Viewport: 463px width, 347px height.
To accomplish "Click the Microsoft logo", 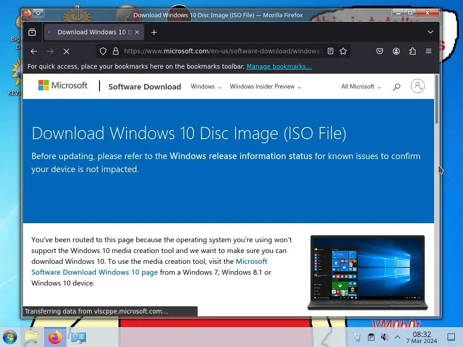I will 62,85.
